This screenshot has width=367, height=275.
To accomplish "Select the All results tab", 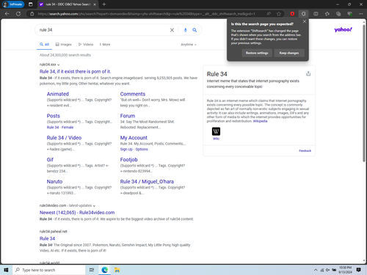I will tap(44, 45).
